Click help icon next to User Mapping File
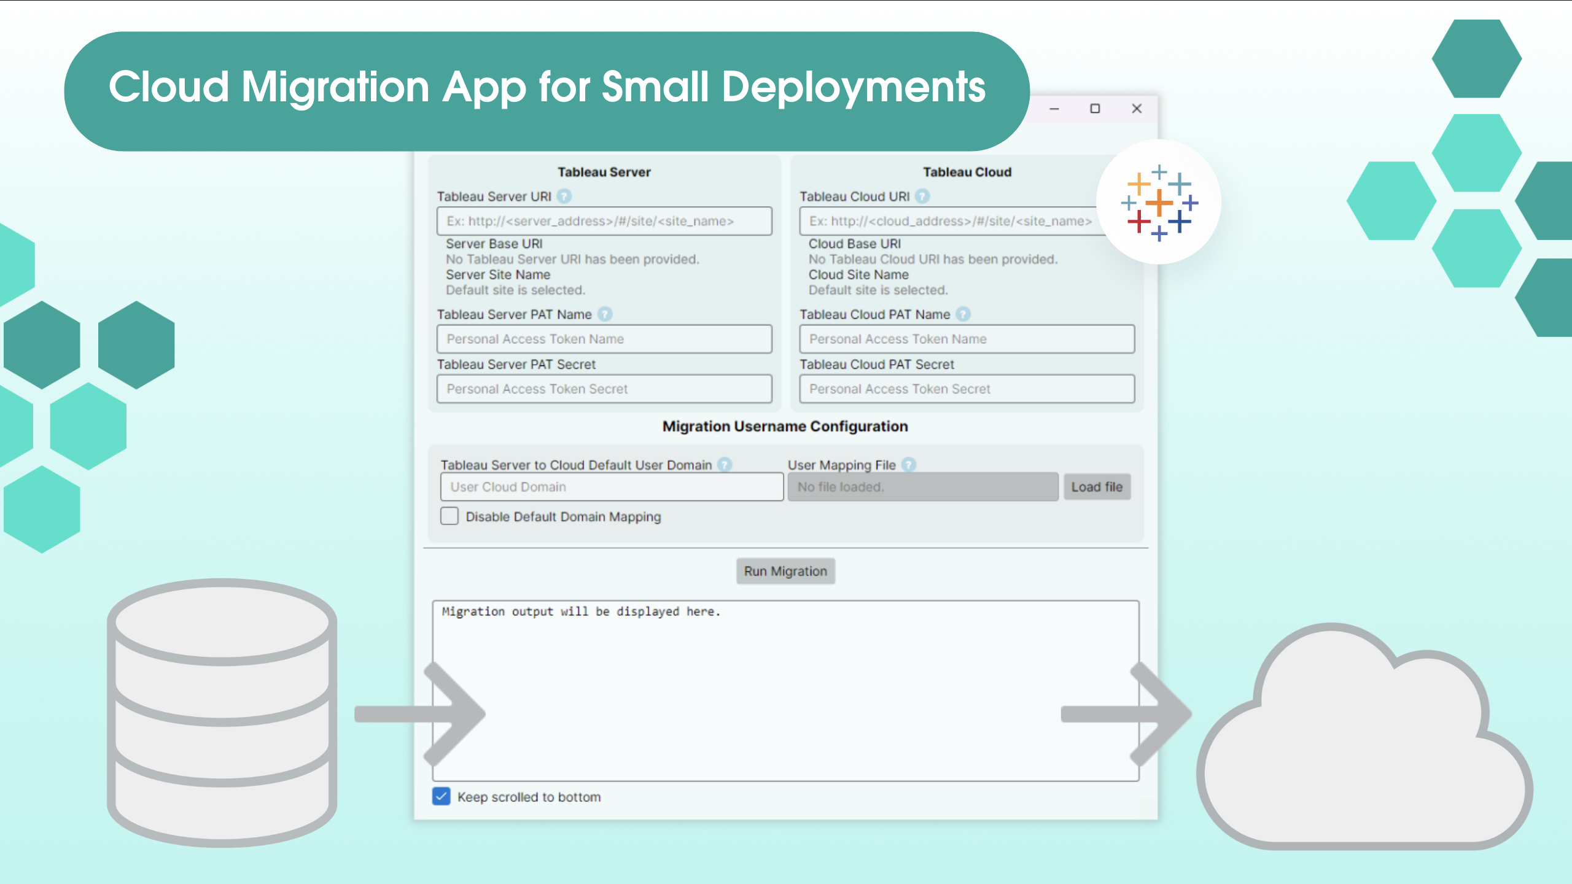This screenshot has height=884, width=1572. tap(909, 465)
